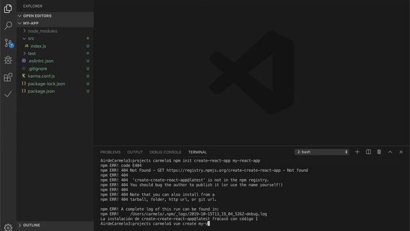Open karma.conf.js file

[x=41, y=76]
